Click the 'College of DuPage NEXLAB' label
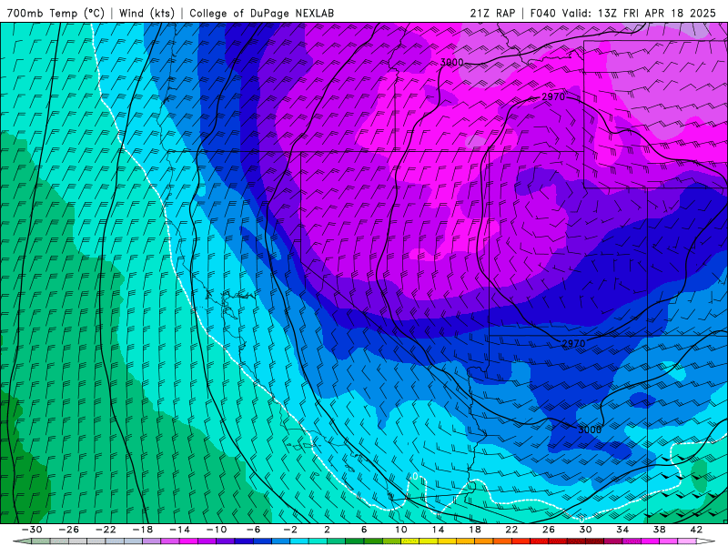Screen dimensions: 728x546 pos(261,14)
